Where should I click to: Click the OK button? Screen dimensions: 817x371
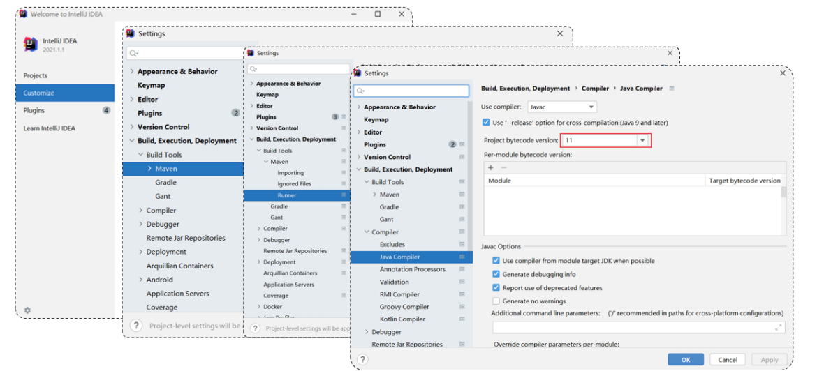coord(686,360)
